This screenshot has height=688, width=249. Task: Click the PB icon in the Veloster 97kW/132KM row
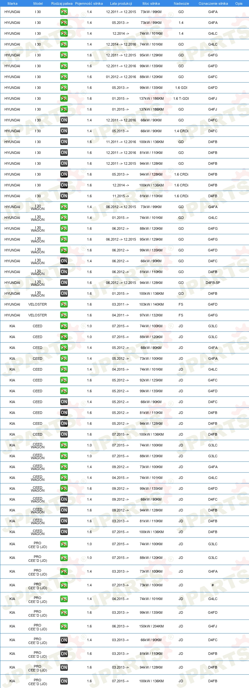click(x=64, y=315)
